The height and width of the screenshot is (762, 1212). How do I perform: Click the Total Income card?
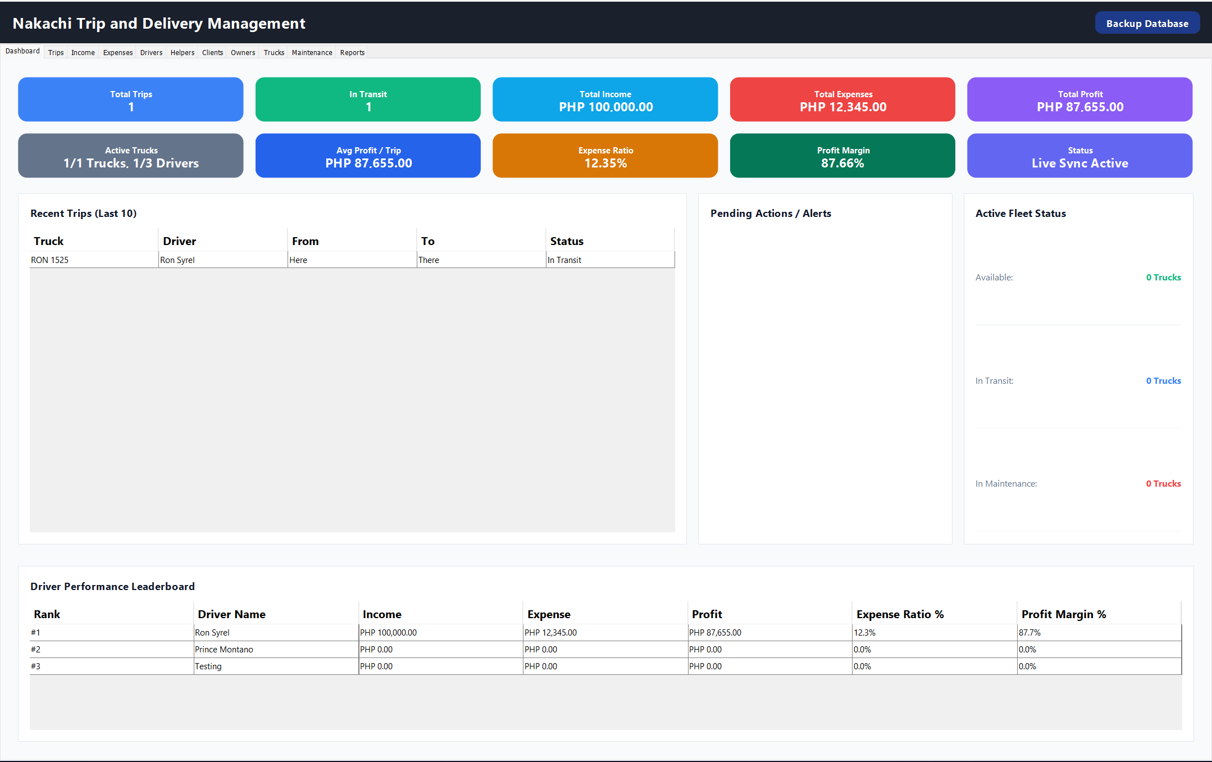[x=605, y=99]
